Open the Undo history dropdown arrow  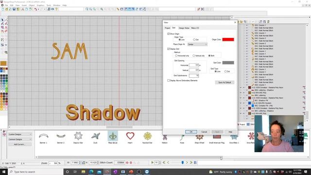pyautogui.click(x=38, y=9)
